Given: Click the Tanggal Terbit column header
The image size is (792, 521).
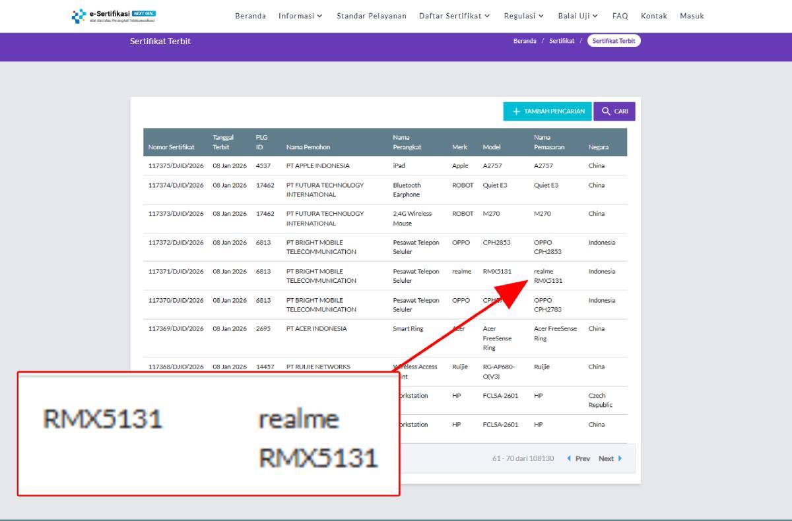Looking at the screenshot, I should click(x=223, y=142).
